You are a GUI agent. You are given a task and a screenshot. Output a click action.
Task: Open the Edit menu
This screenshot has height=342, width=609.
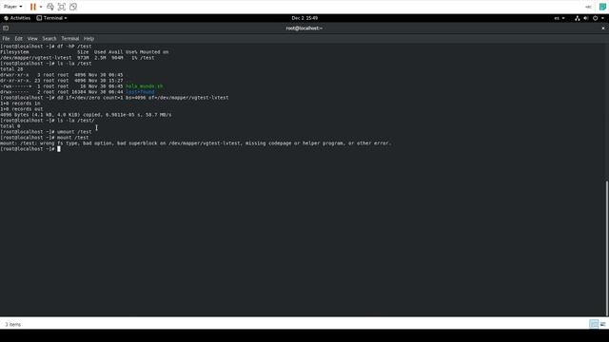pos(19,38)
